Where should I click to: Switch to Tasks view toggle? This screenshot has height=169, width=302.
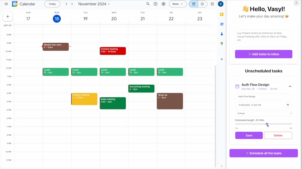pos(203,4)
